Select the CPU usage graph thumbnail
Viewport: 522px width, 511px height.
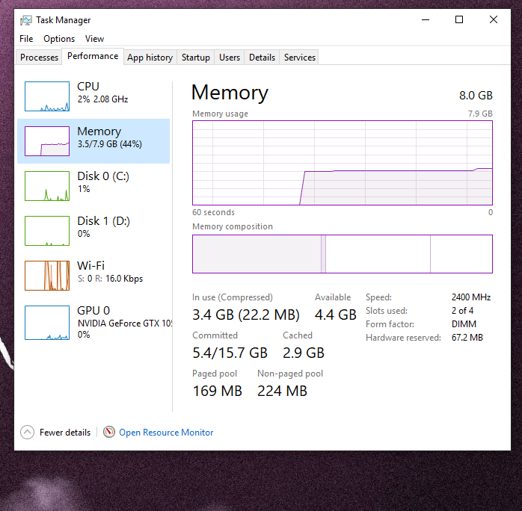pyautogui.click(x=46, y=96)
